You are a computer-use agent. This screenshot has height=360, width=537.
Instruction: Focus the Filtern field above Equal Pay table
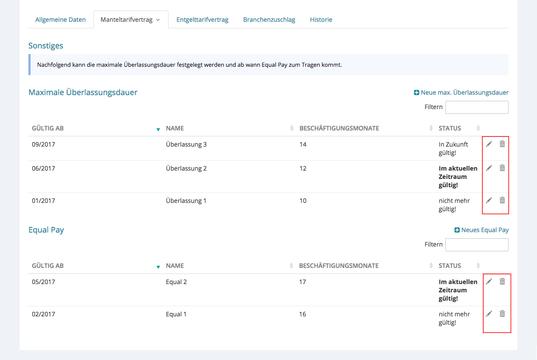coord(477,245)
